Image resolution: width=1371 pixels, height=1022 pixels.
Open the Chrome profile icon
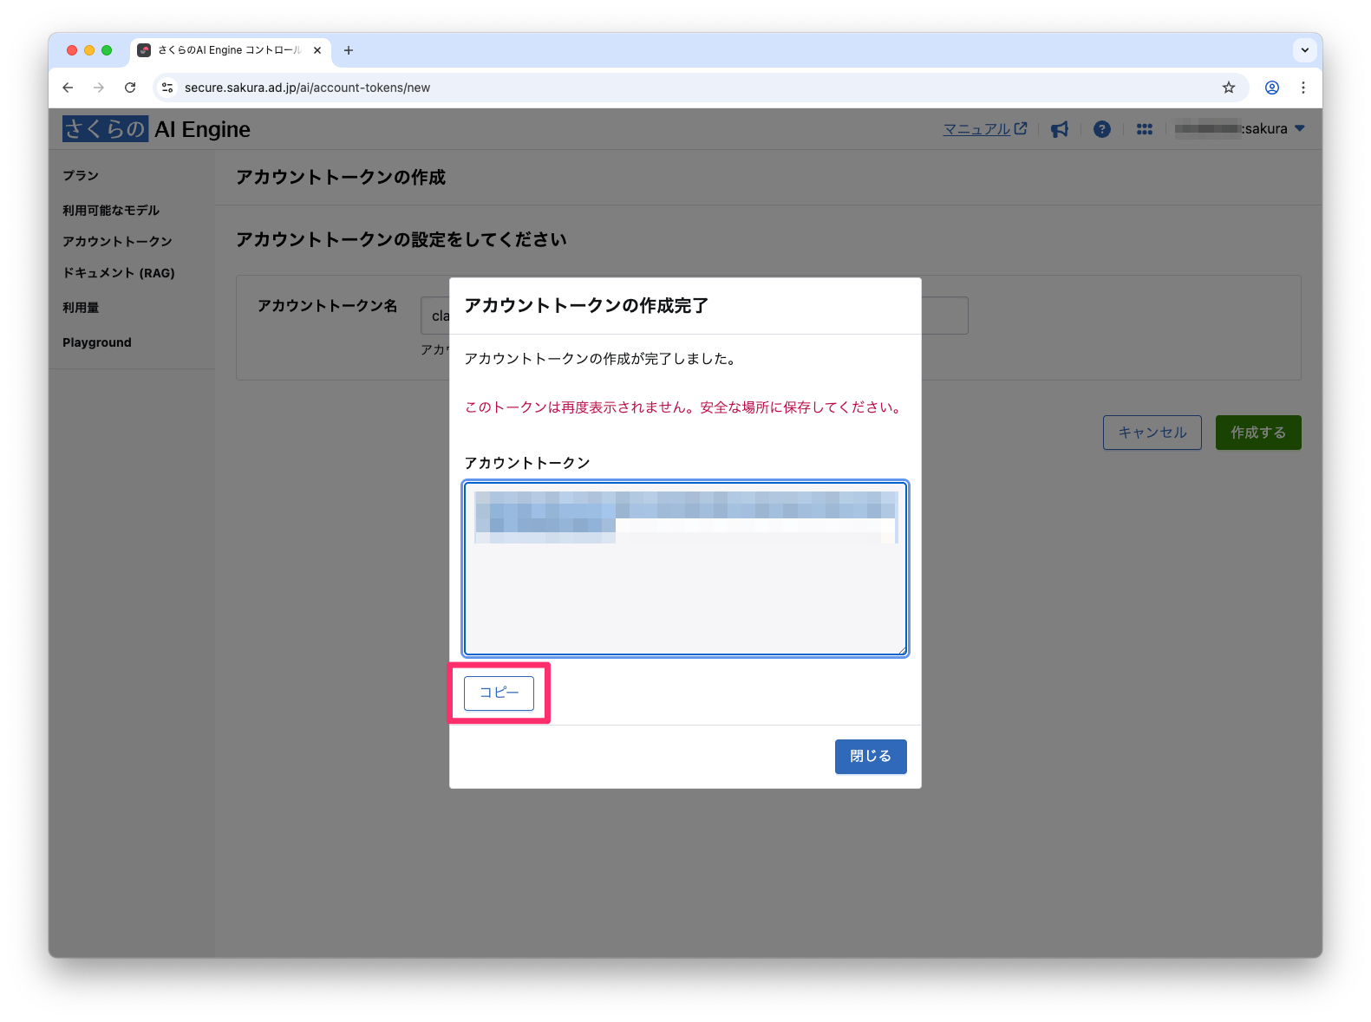tap(1271, 88)
